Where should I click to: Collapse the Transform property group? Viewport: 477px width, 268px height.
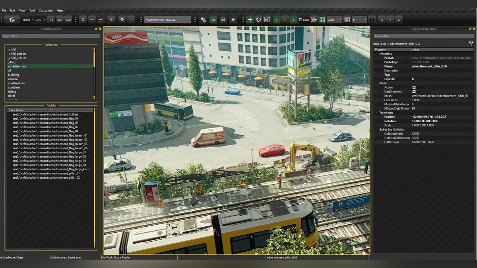(x=377, y=113)
